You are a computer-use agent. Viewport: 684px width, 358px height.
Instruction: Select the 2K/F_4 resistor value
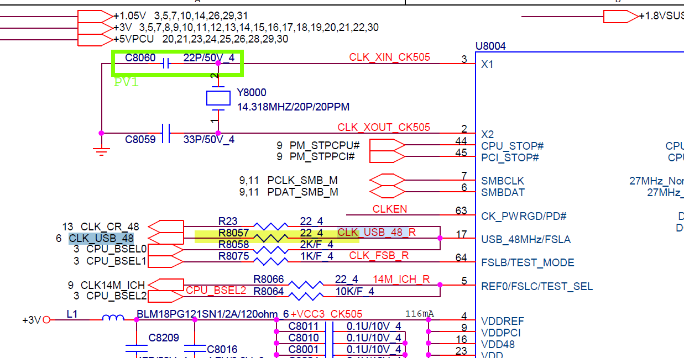pyautogui.click(x=317, y=244)
